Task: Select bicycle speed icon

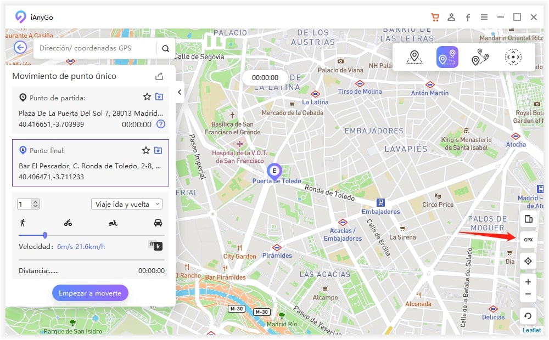Action: [x=68, y=223]
